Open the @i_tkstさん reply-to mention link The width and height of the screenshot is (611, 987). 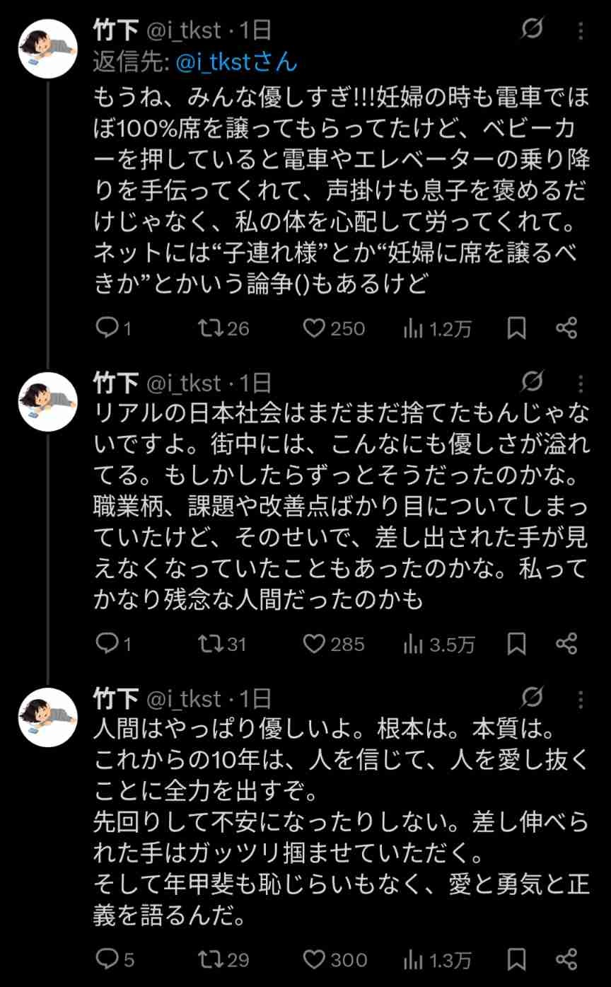[x=234, y=62]
